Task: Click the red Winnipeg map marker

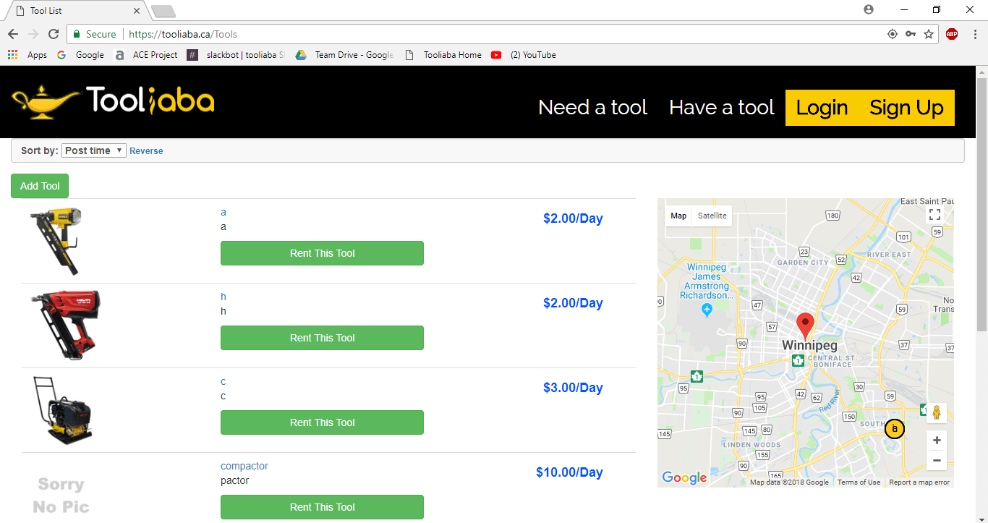Action: click(804, 325)
